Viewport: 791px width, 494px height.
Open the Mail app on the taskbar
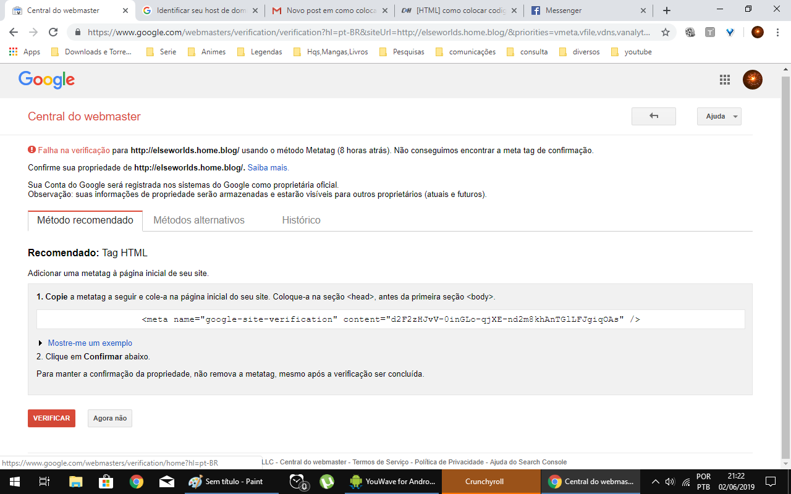click(x=166, y=482)
